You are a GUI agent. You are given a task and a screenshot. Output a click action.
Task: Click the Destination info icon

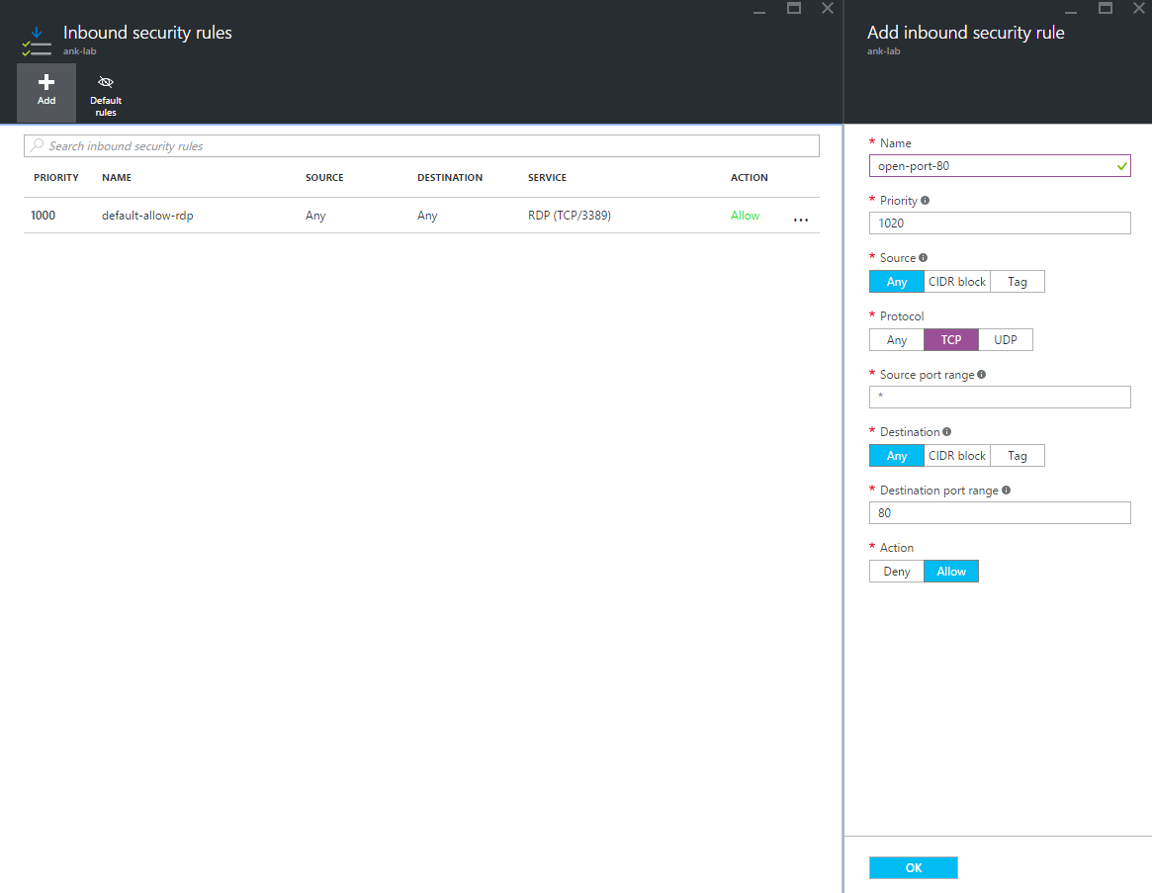946,431
